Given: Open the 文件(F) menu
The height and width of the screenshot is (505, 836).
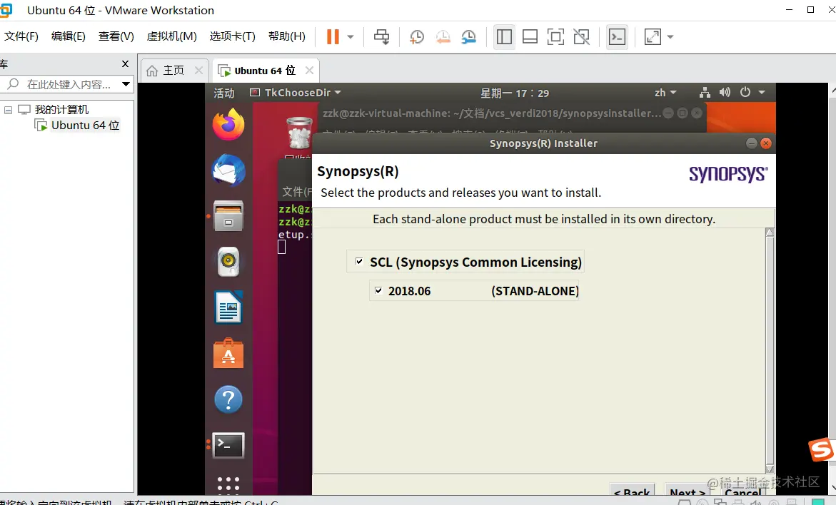Looking at the screenshot, I should pyautogui.click(x=21, y=36).
